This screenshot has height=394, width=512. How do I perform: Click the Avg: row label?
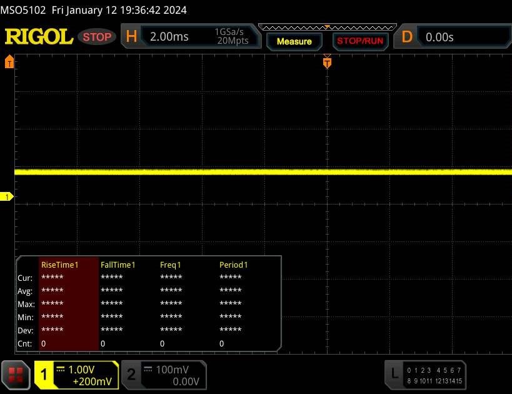pyautogui.click(x=25, y=291)
